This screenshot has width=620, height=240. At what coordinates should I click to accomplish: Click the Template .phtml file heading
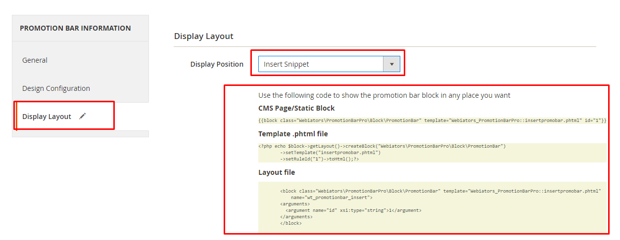pos(293,134)
